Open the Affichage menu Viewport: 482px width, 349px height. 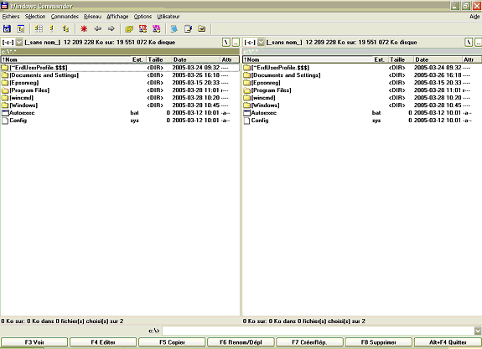tap(117, 17)
